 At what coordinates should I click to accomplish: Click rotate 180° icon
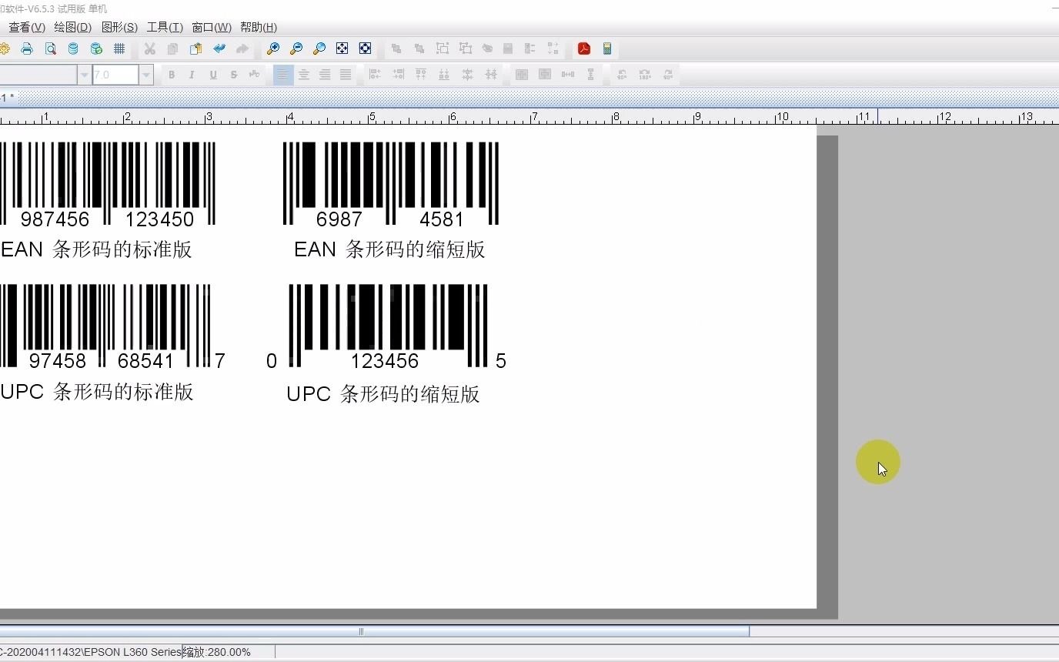pos(645,75)
